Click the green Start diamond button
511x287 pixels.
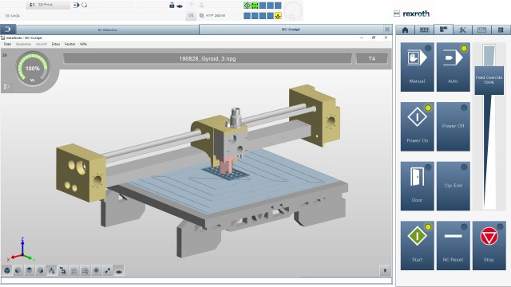pyautogui.click(x=417, y=246)
